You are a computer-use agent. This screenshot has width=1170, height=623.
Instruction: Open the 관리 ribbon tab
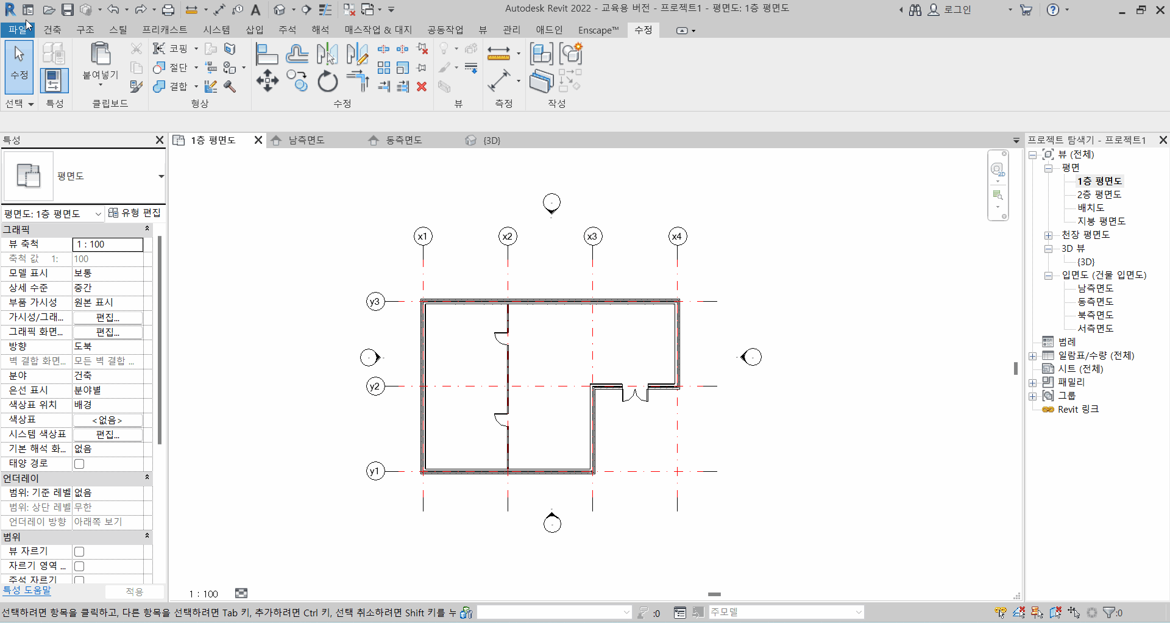512,30
